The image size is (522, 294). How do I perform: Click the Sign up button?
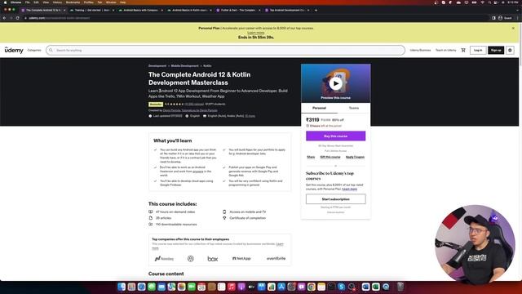(496, 50)
